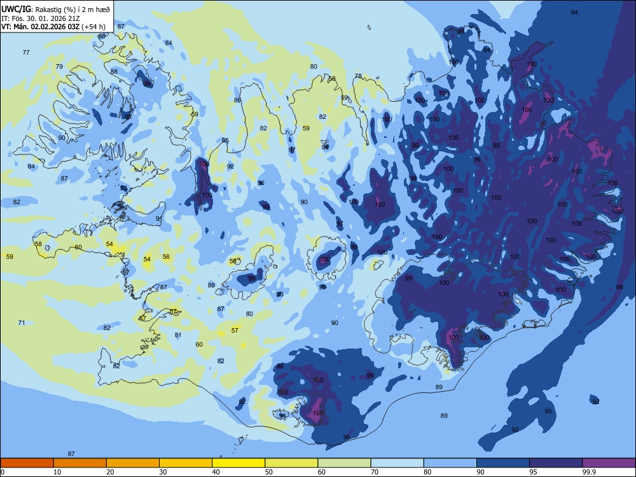The image size is (636, 477).
Task: Select the 20–30 amber legend swatch
Action: pos(133,463)
